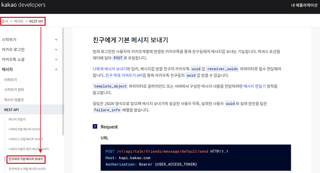Open 시작하기 in the sidebar
The image size is (320, 173).
pyautogui.click(x=9, y=40)
